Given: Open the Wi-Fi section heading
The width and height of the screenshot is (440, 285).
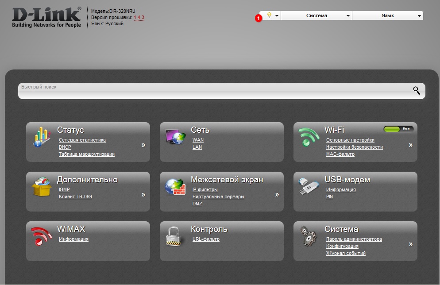Looking at the screenshot, I should pyautogui.click(x=334, y=130).
